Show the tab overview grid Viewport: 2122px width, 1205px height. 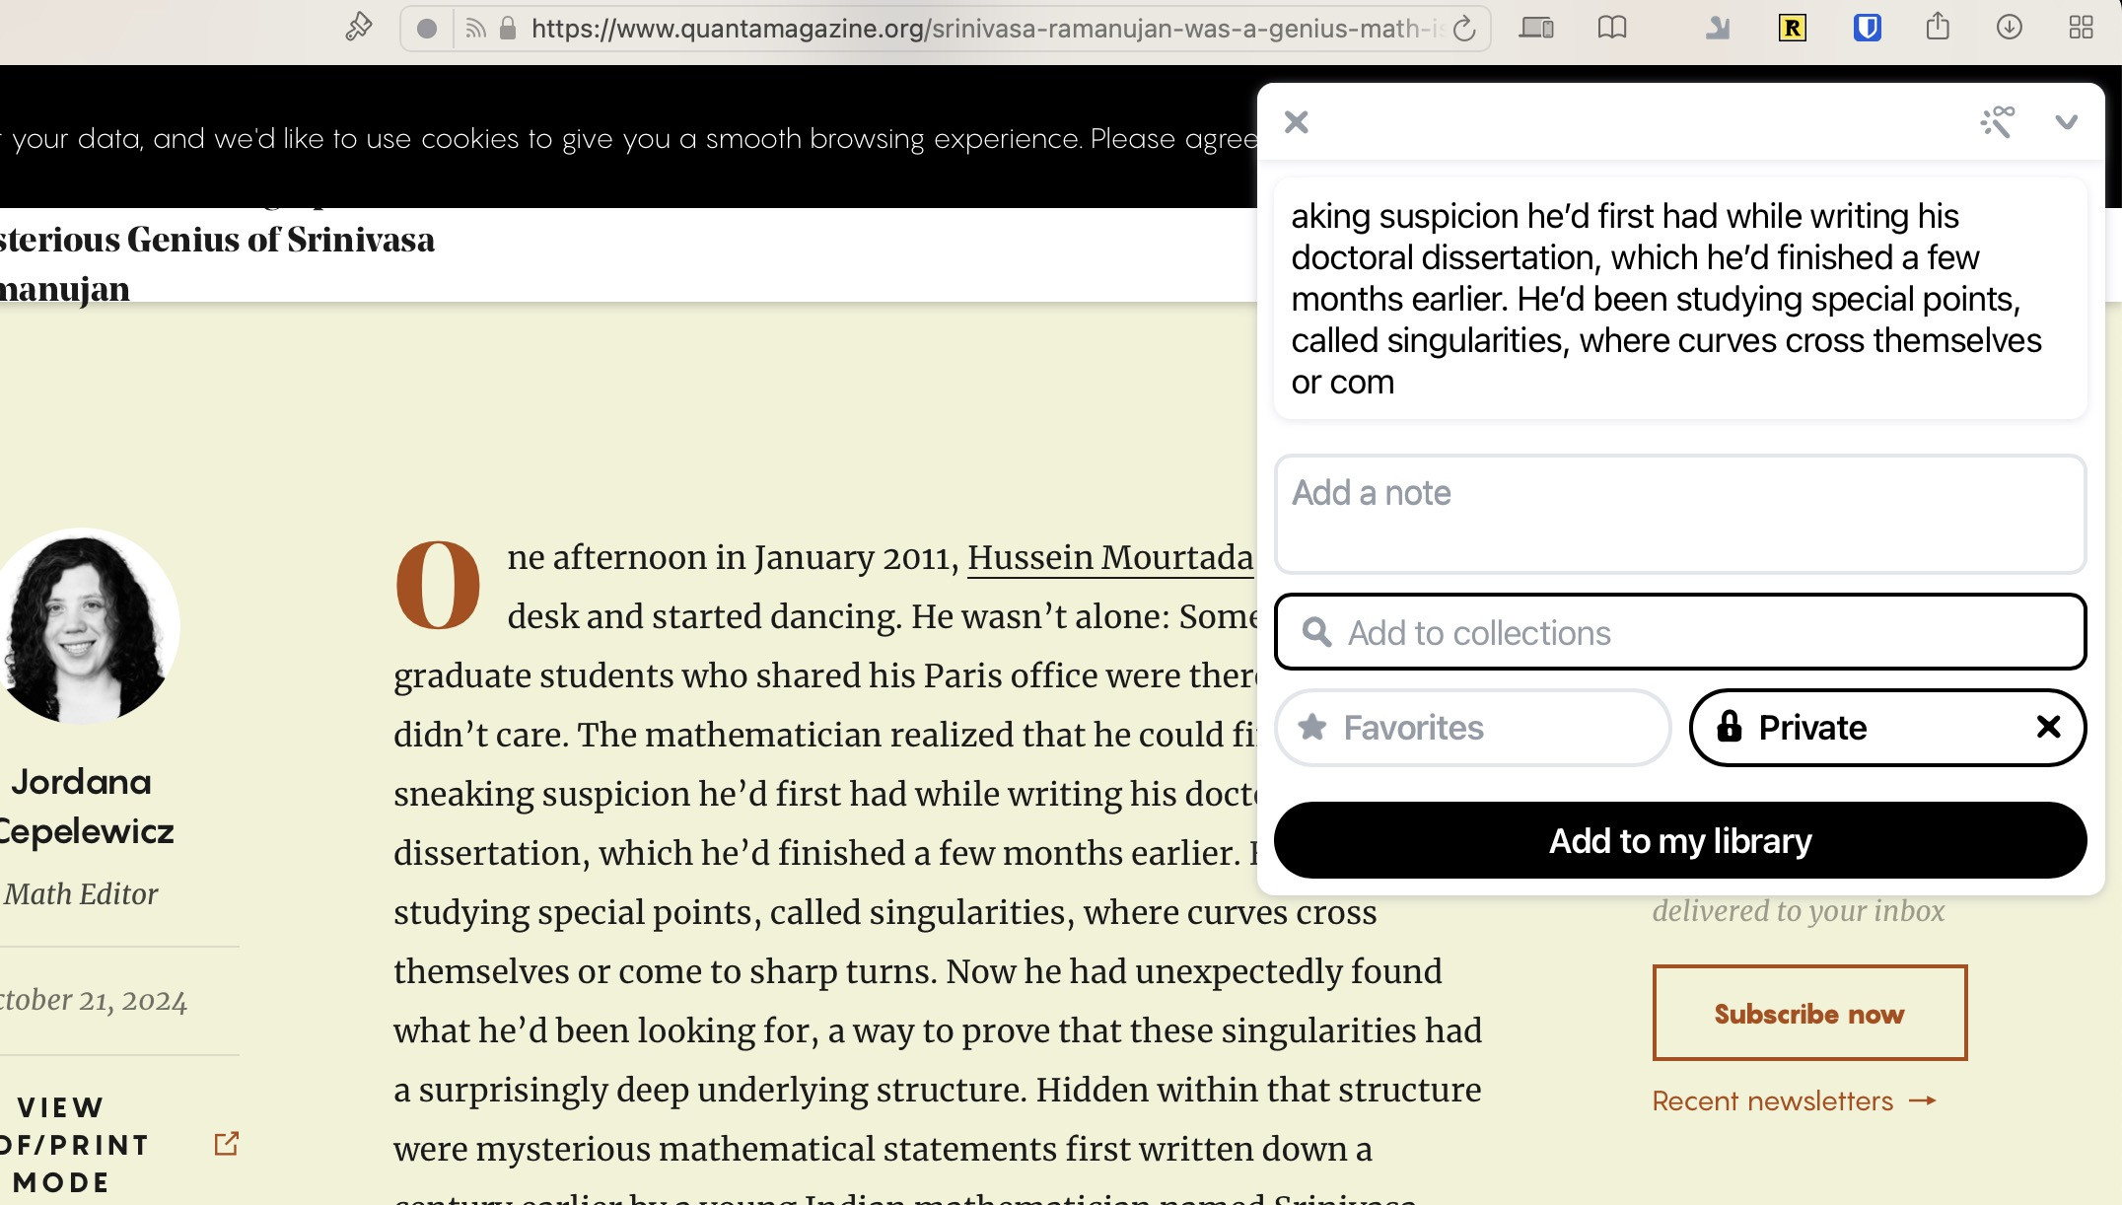click(2081, 28)
